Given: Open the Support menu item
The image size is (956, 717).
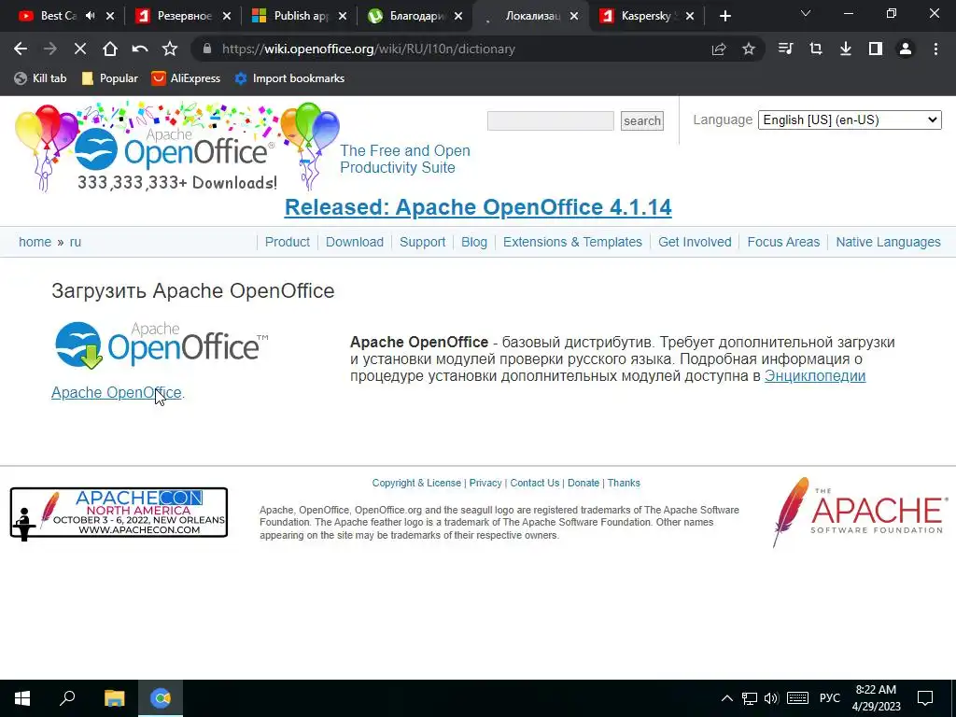Looking at the screenshot, I should pyautogui.click(x=423, y=242).
